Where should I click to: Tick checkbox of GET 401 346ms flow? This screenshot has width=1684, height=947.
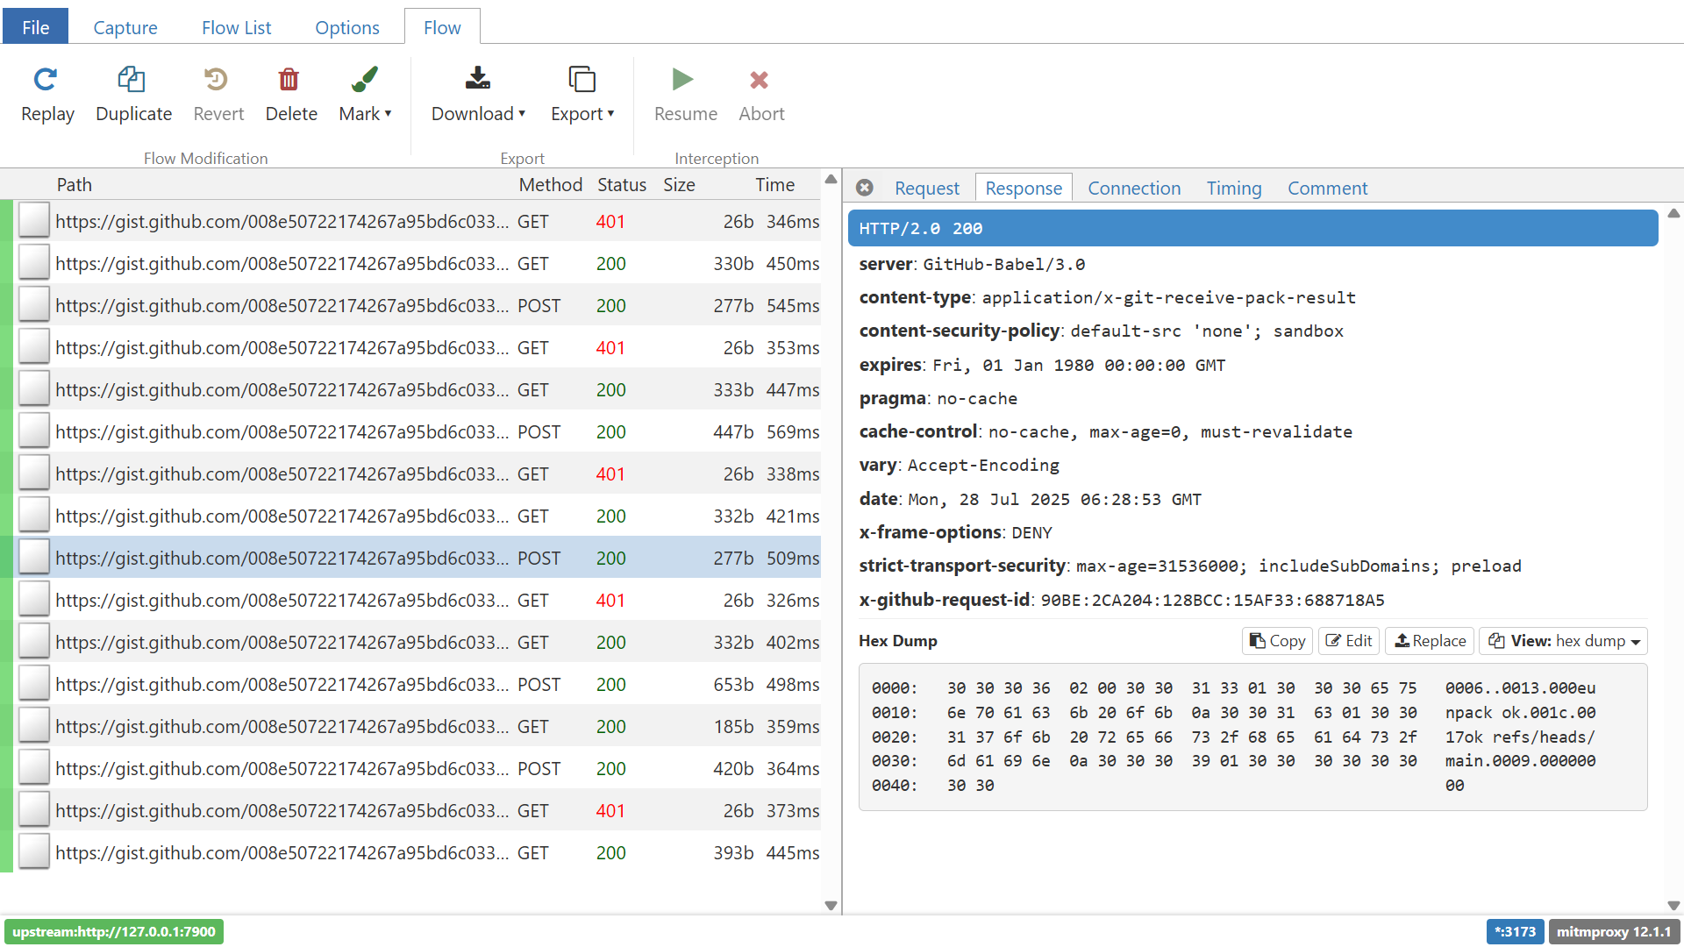[x=34, y=221]
